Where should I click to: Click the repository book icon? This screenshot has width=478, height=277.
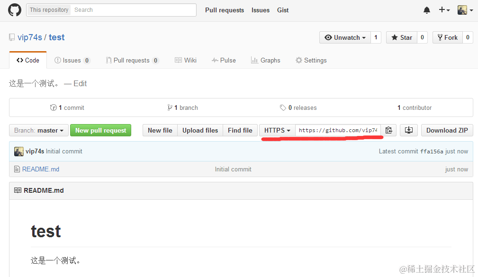[x=12, y=37]
